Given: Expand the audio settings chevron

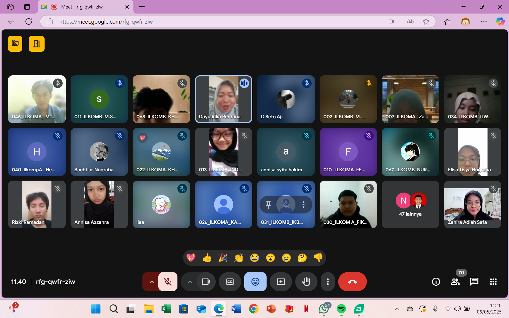Looking at the screenshot, I should pyautogui.click(x=151, y=282).
